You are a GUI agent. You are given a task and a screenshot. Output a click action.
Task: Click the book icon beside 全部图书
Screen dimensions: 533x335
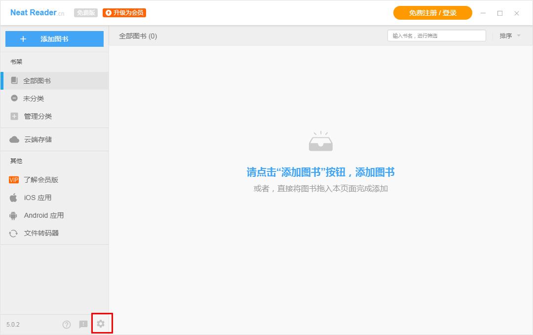(15, 80)
